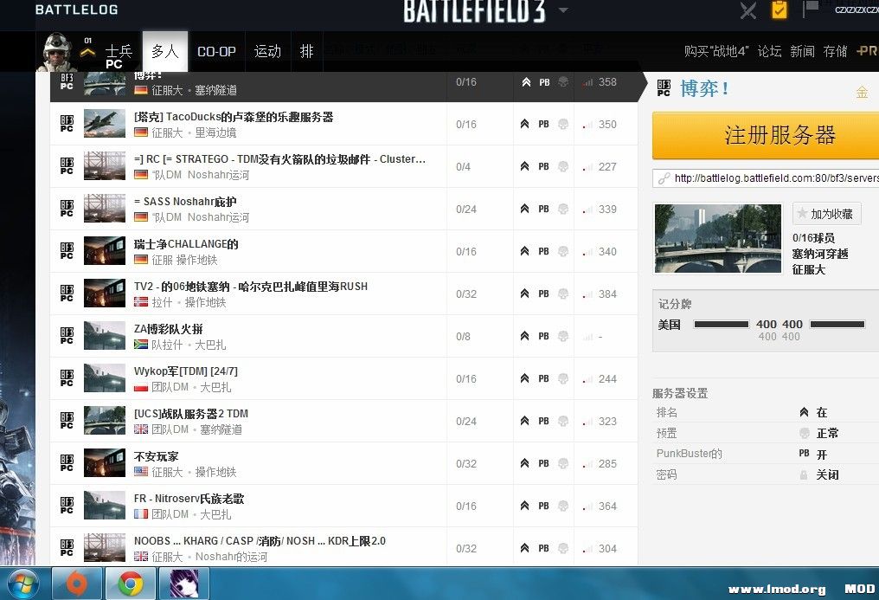This screenshot has height=600, width=879.
Task: Click the lock icon next to 密码 setting
Action: click(x=804, y=474)
